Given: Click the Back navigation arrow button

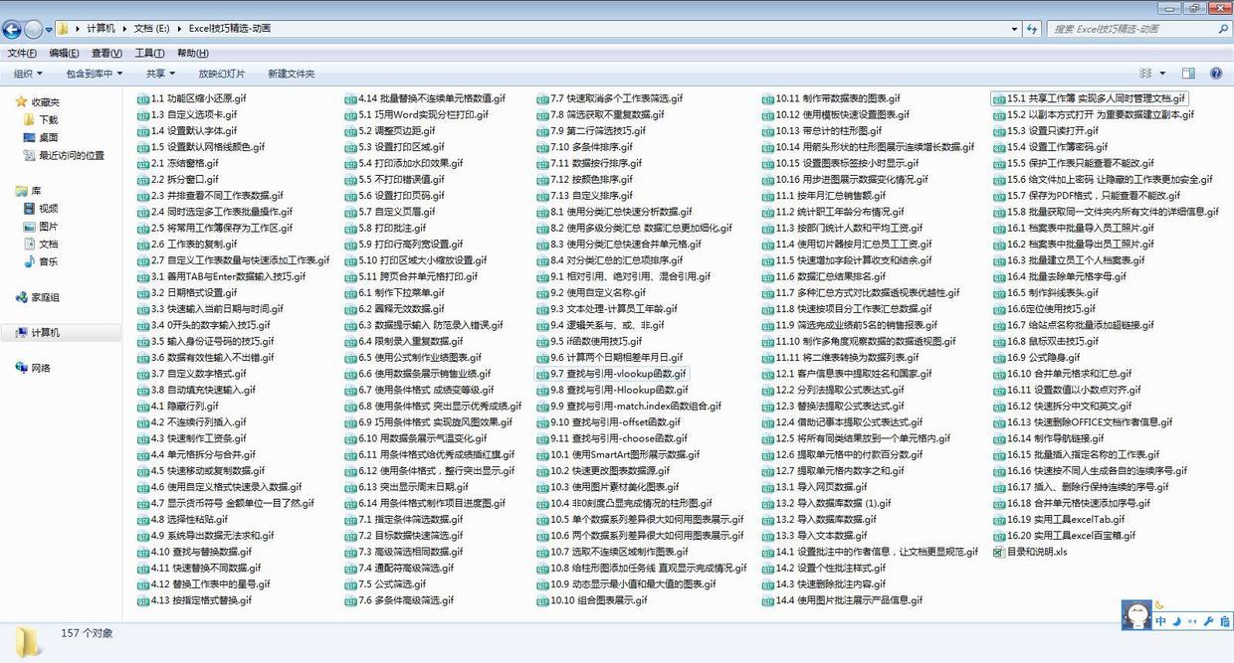Looking at the screenshot, I should (13, 30).
